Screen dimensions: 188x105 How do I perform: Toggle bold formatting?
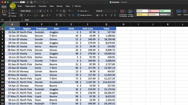(21, 15)
